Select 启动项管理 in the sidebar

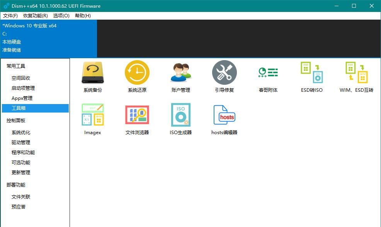click(x=23, y=88)
